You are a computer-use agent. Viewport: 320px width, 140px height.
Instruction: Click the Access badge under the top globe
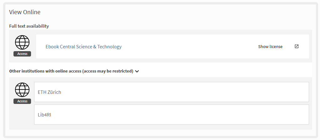coord(22,54)
